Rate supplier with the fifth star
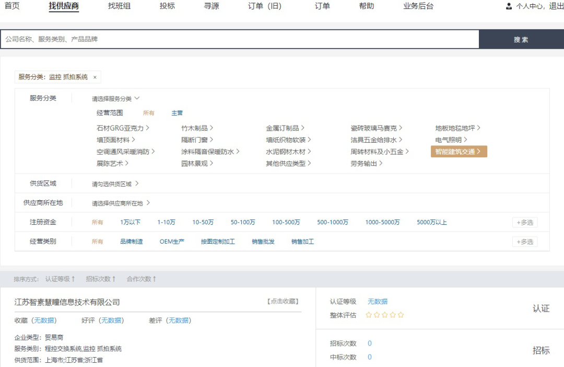564x367 pixels. [x=401, y=315]
